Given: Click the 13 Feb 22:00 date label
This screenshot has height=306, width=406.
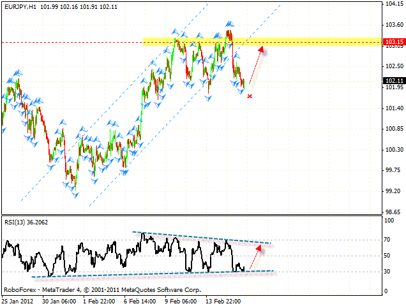Looking at the screenshot, I should pos(223,302).
